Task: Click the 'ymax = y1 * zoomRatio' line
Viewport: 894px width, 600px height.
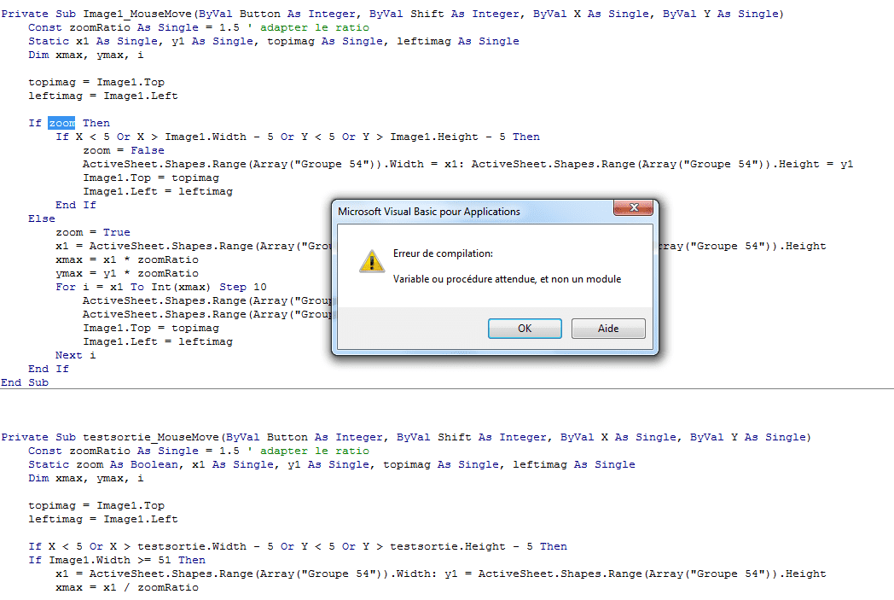Action: coord(127,274)
